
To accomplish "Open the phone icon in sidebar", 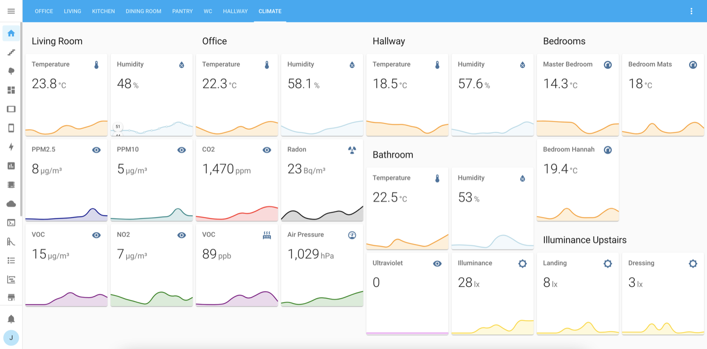I will click(11, 128).
